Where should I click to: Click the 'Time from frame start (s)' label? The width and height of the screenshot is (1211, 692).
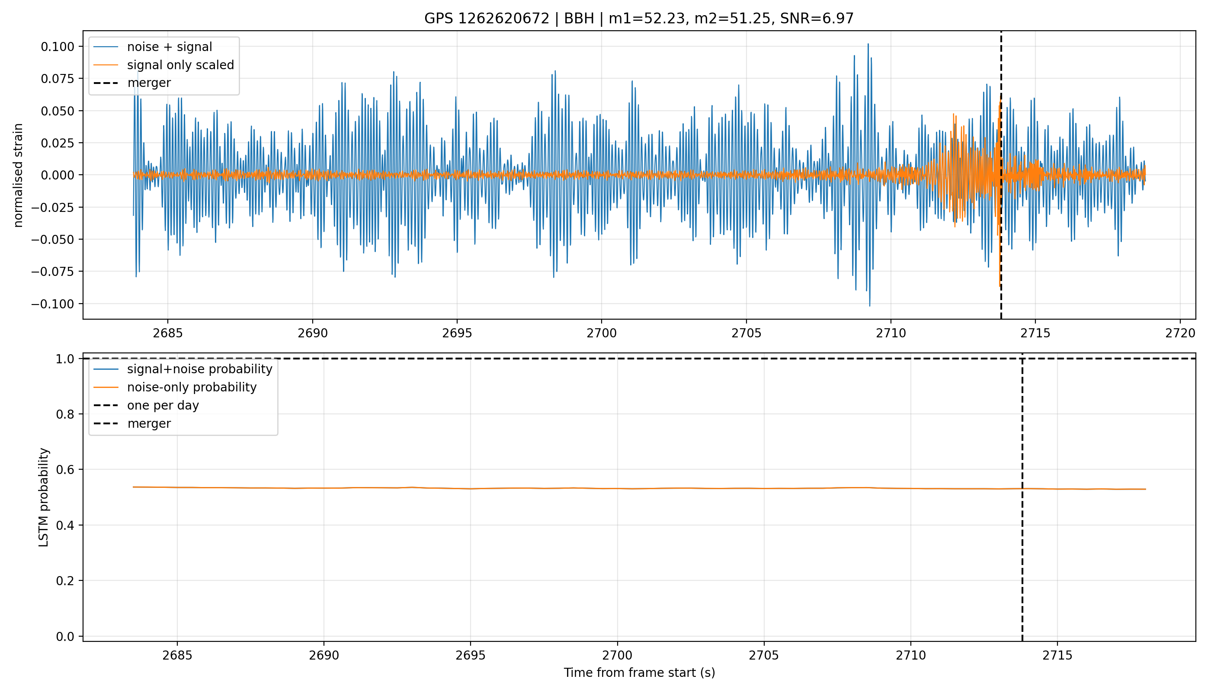pyautogui.click(x=639, y=673)
